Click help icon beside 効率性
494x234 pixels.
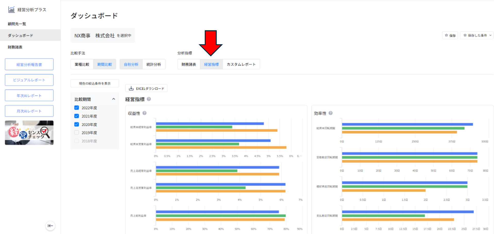tap(330, 113)
